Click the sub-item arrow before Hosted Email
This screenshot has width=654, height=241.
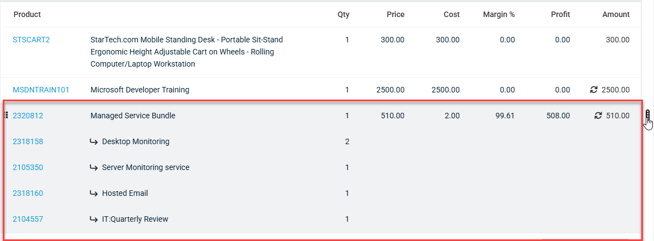[94, 193]
